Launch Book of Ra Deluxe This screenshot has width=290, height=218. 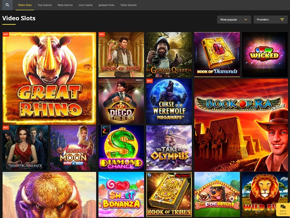coord(241,125)
